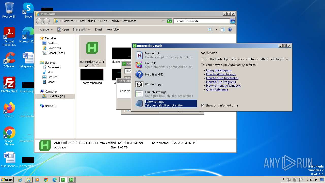The image size is (325, 183).
Task: Open How to Send Keystrokes link
Action: click(x=222, y=78)
